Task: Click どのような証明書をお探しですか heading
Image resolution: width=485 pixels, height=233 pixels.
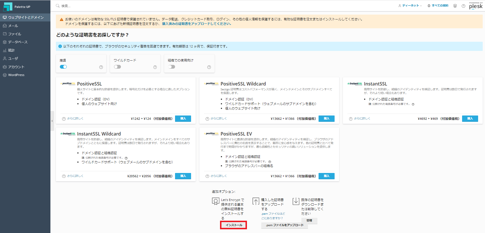Action: point(93,35)
